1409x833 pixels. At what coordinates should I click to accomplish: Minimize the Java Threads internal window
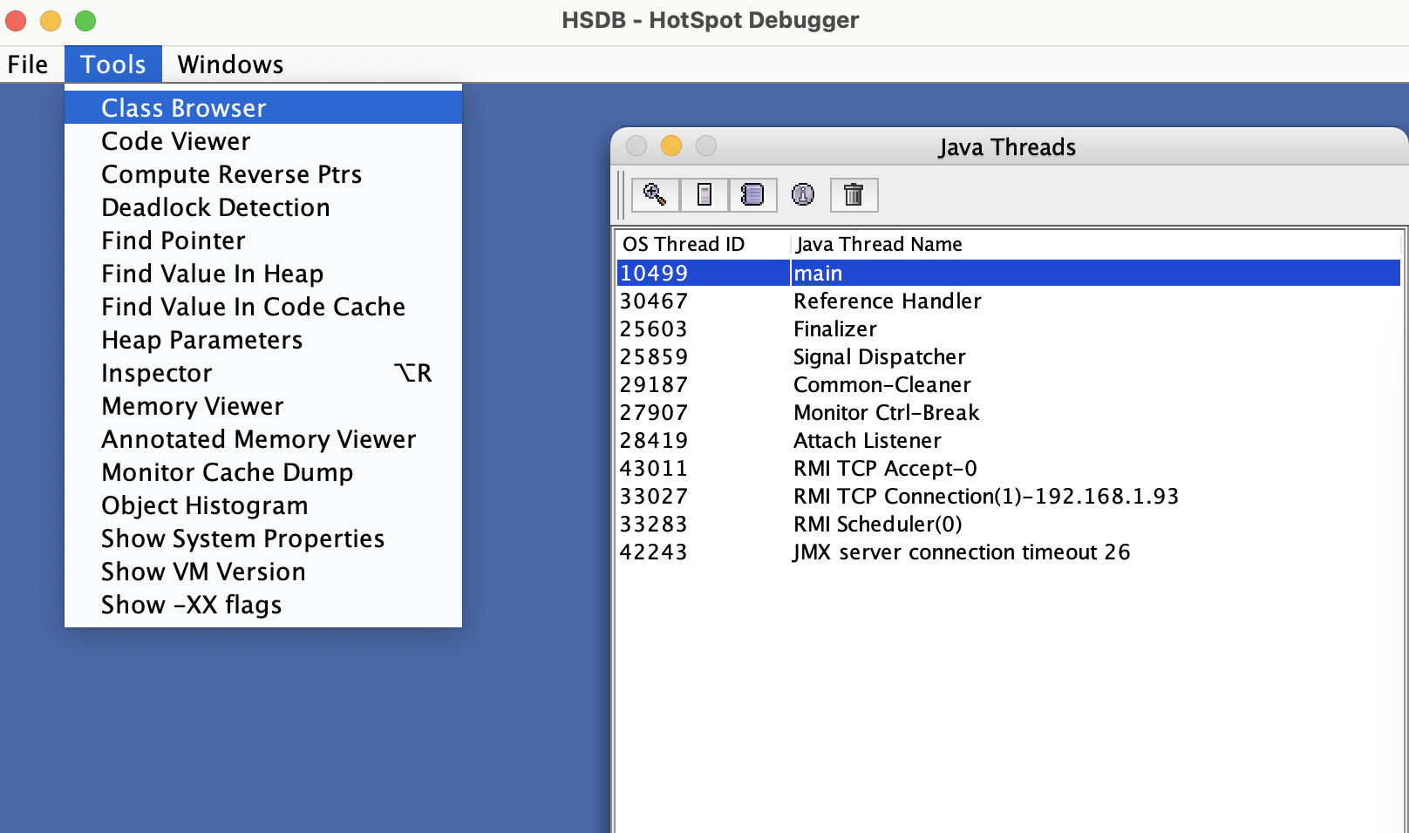point(671,146)
